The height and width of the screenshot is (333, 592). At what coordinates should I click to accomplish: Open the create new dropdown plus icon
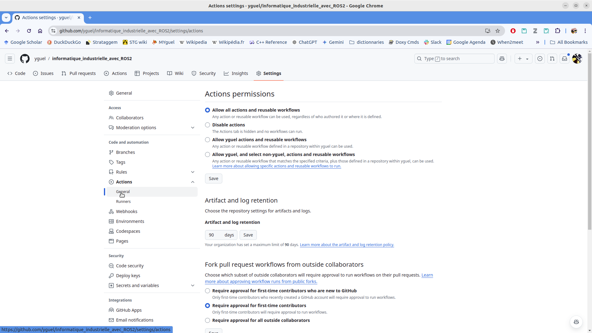[x=523, y=59]
